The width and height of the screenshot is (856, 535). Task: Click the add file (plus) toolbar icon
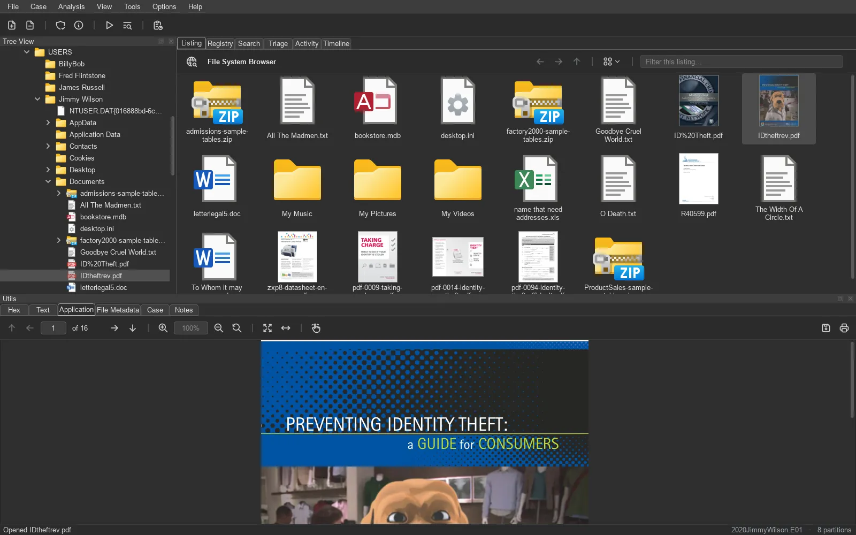point(12,25)
